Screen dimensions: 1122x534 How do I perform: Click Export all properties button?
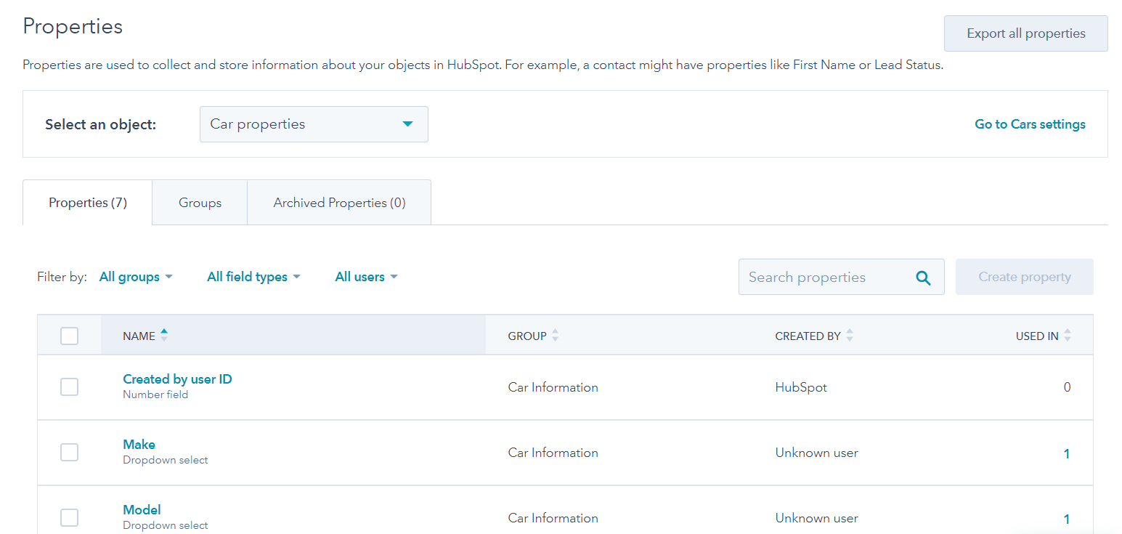point(1025,33)
